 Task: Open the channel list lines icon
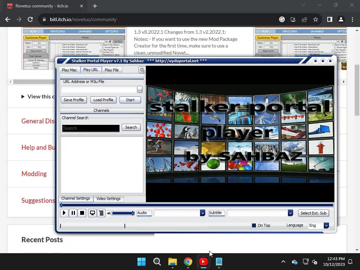click(x=101, y=213)
